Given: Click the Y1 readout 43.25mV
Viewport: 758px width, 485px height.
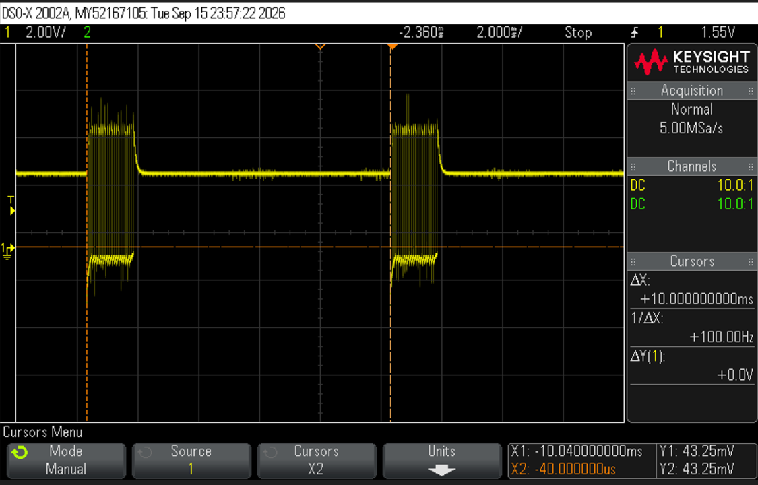Looking at the screenshot, I should point(696,452).
